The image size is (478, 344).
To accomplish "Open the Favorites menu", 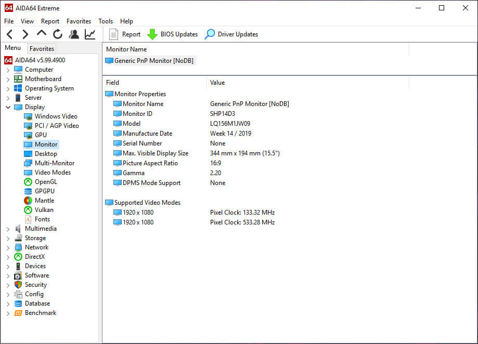I will 79,21.
